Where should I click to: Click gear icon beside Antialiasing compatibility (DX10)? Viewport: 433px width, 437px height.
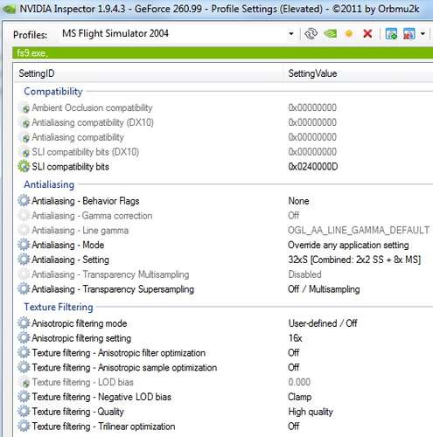coord(25,123)
